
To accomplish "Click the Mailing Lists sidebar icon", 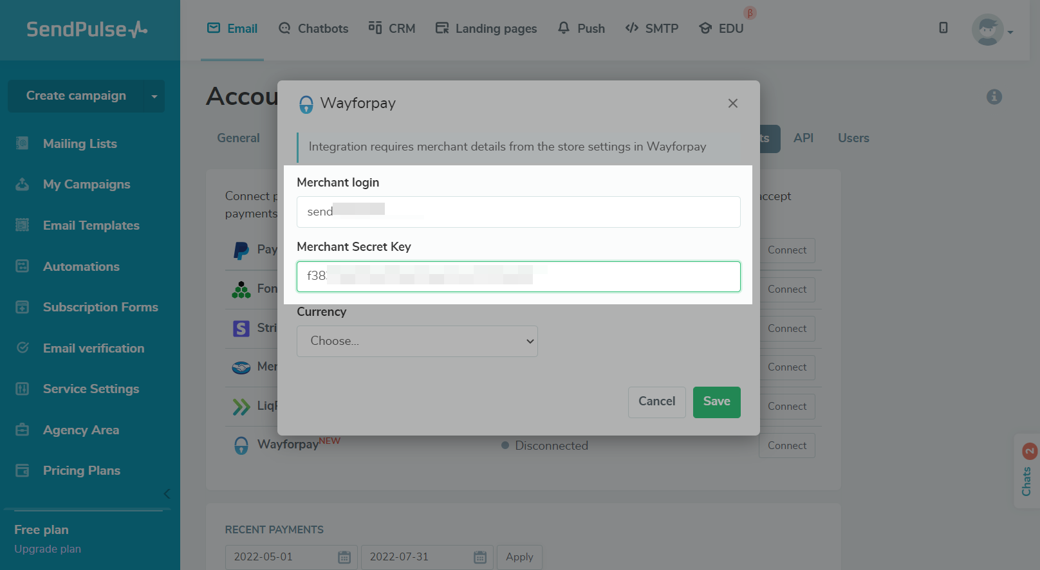I will click(x=23, y=143).
